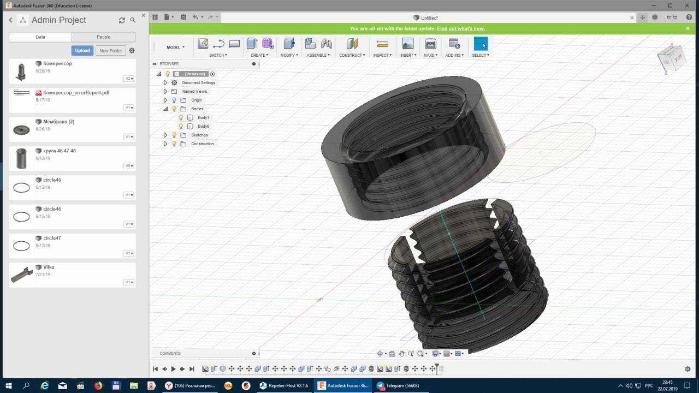Click the Orbit navigation icon

(380, 354)
